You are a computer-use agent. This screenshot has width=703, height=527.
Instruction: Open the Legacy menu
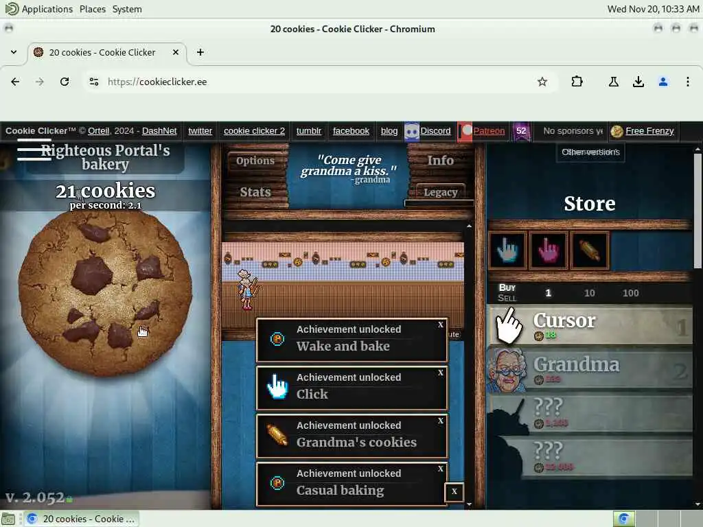point(440,192)
